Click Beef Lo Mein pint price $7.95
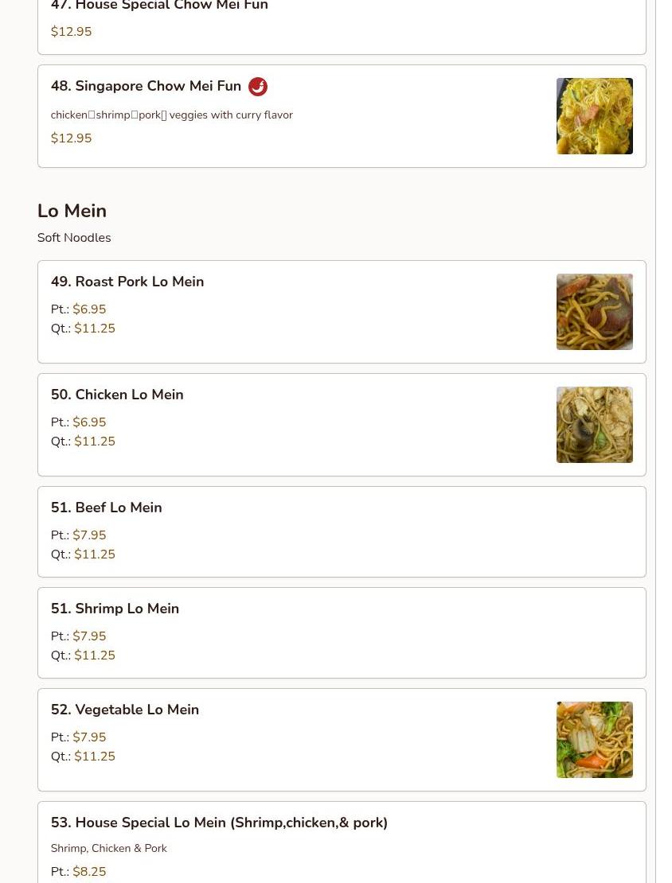 pos(89,535)
